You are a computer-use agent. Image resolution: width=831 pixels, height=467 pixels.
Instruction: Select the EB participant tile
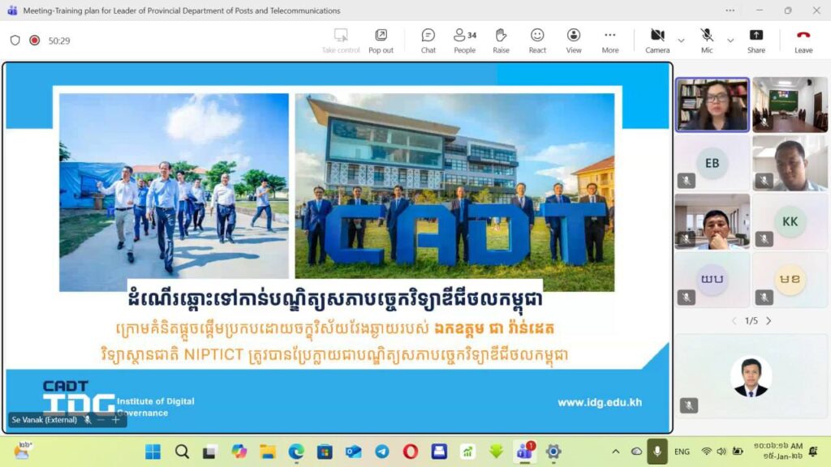712,163
